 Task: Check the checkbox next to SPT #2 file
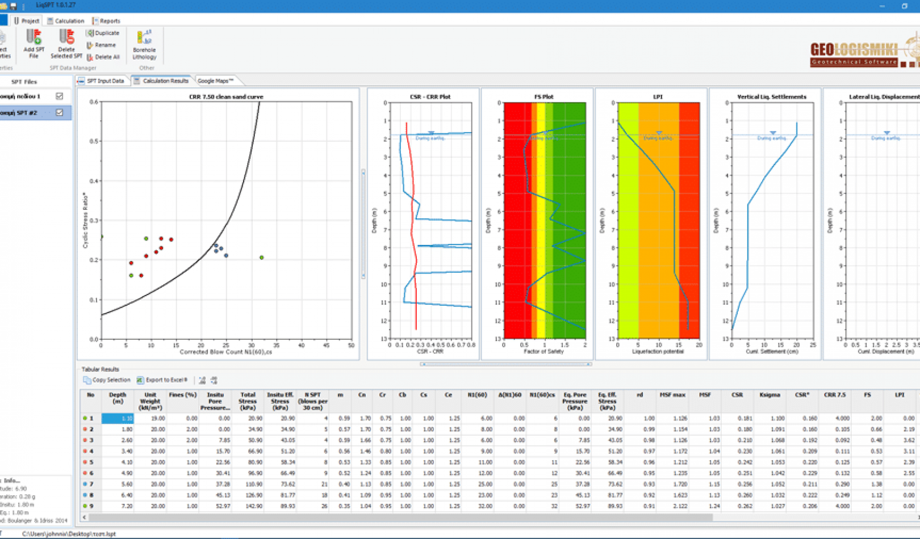coord(59,113)
